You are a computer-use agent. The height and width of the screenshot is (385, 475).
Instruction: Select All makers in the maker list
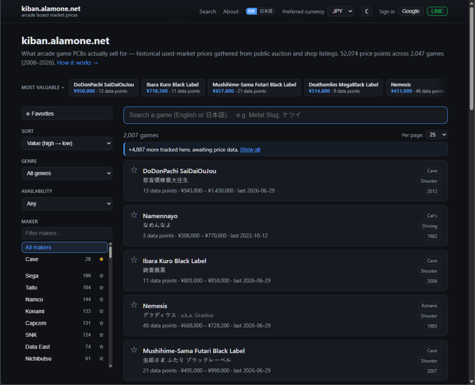point(65,247)
